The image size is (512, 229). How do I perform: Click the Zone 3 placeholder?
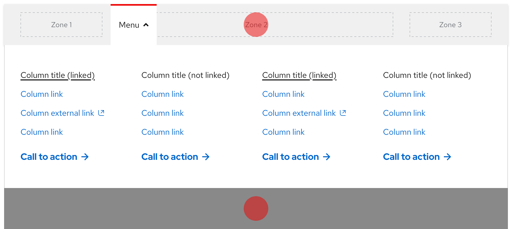click(451, 25)
